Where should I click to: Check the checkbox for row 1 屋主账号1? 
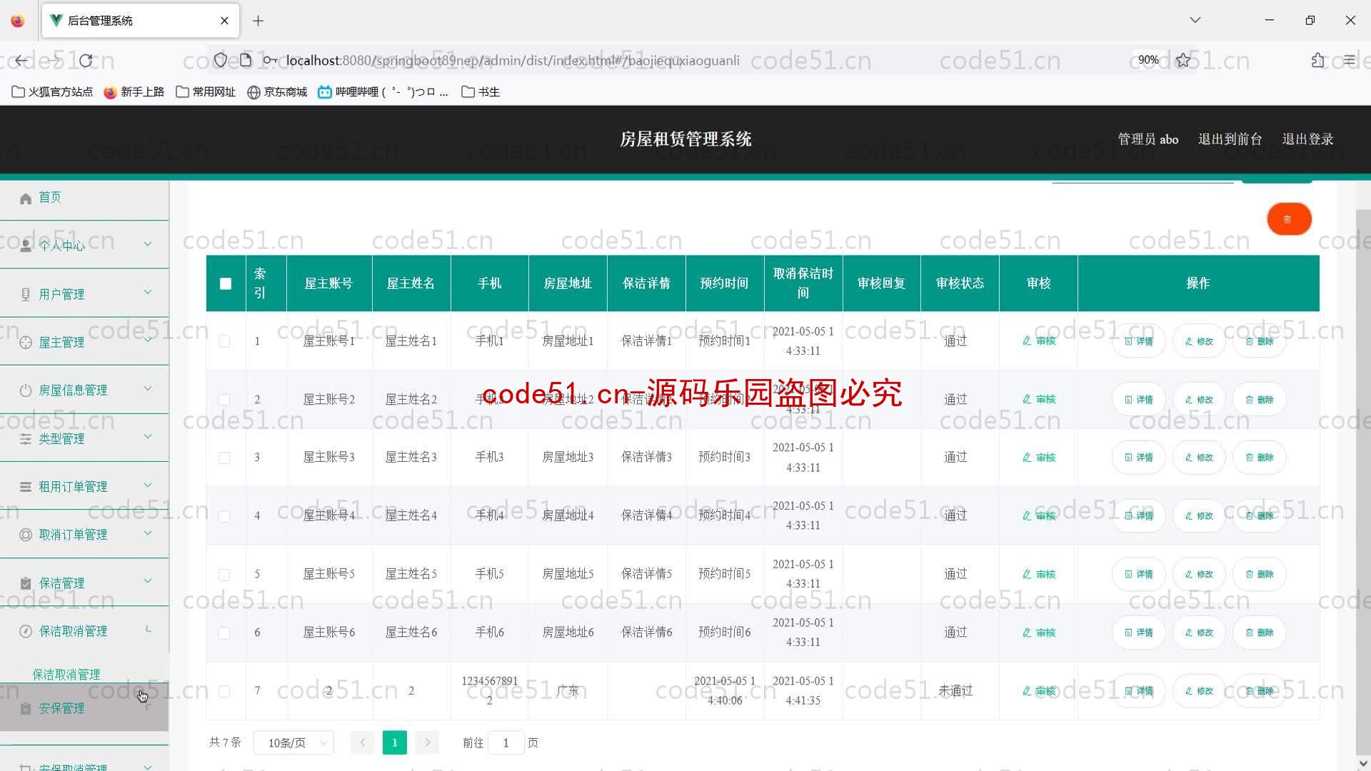pos(224,342)
